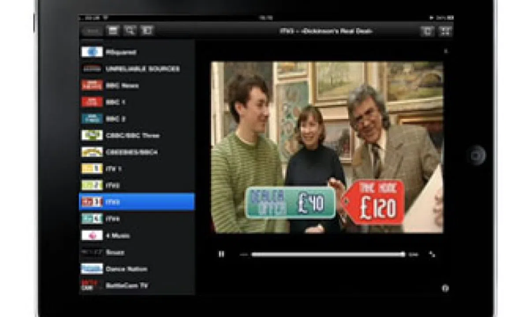Click the fullscreen expand arrows icon
This screenshot has width=529, height=317.
[432, 254]
